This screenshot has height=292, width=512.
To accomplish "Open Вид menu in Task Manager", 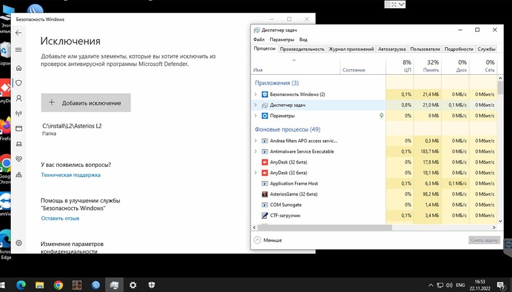I will pos(303,40).
